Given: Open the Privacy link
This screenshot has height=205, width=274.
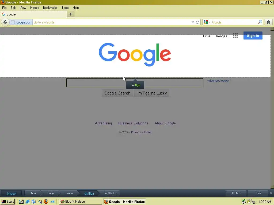Looking at the screenshot, I should pos(136,132).
